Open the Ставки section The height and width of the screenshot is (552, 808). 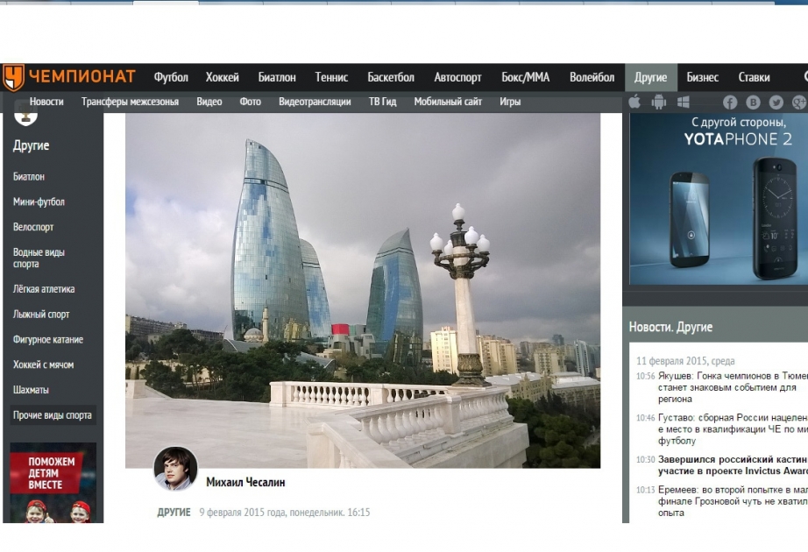coord(754,77)
